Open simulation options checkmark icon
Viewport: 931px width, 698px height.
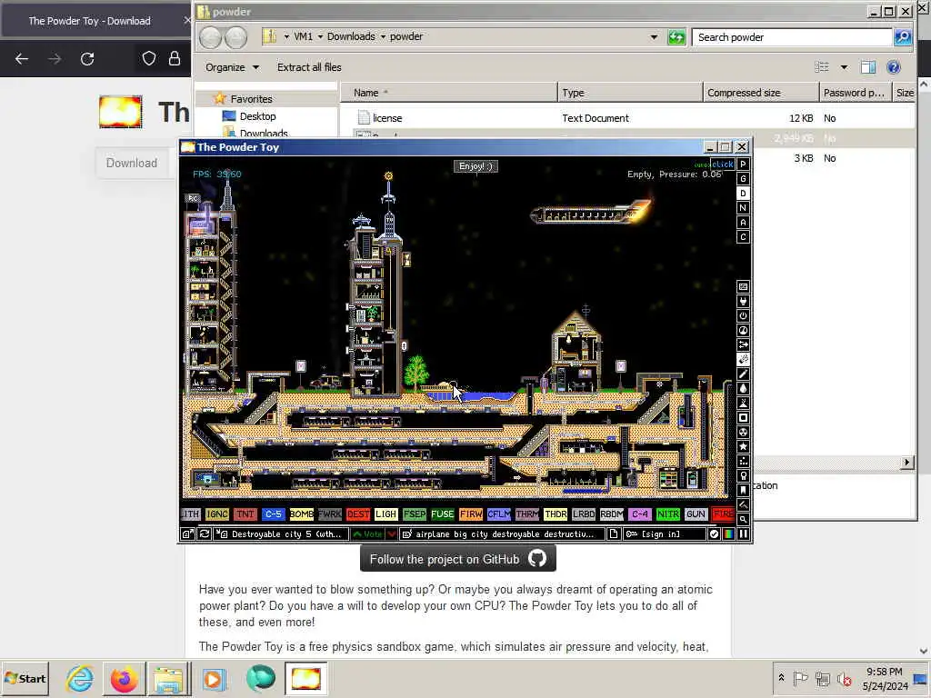(x=715, y=534)
